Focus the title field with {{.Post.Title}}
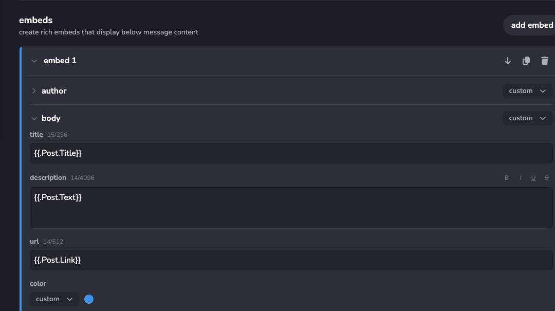555x311 pixels. click(x=291, y=153)
